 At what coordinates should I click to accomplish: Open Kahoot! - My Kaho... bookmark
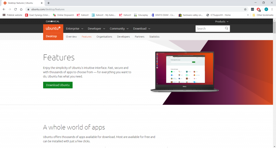(x=103, y=15)
